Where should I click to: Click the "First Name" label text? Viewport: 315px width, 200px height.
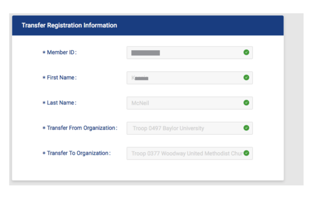(61, 78)
